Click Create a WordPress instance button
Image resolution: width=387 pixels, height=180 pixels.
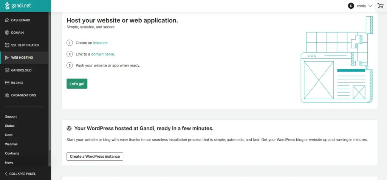95,157
